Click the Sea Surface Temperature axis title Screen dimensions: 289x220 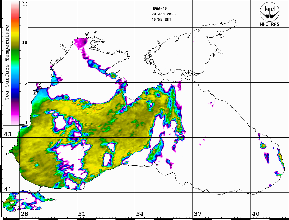(7, 63)
